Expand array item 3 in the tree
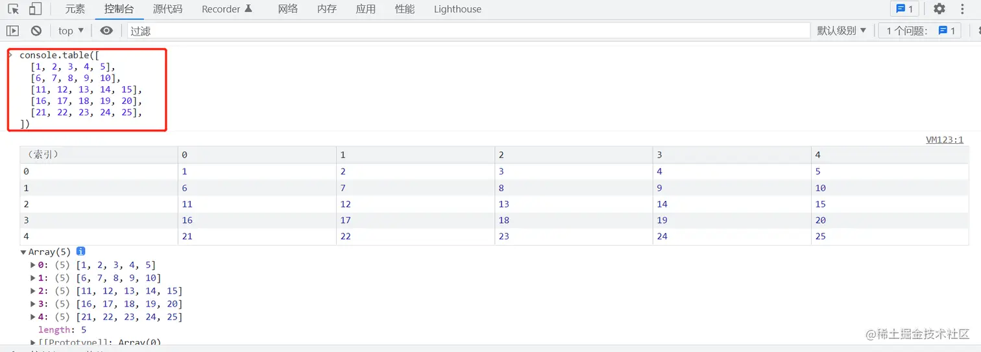This screenshot has height=352, width=981. [34, 304]
